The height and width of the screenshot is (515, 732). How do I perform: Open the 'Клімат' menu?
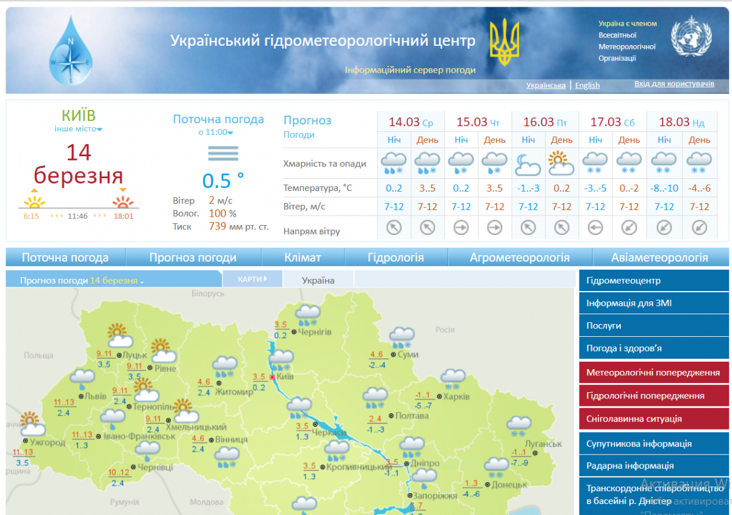(302, 257)
